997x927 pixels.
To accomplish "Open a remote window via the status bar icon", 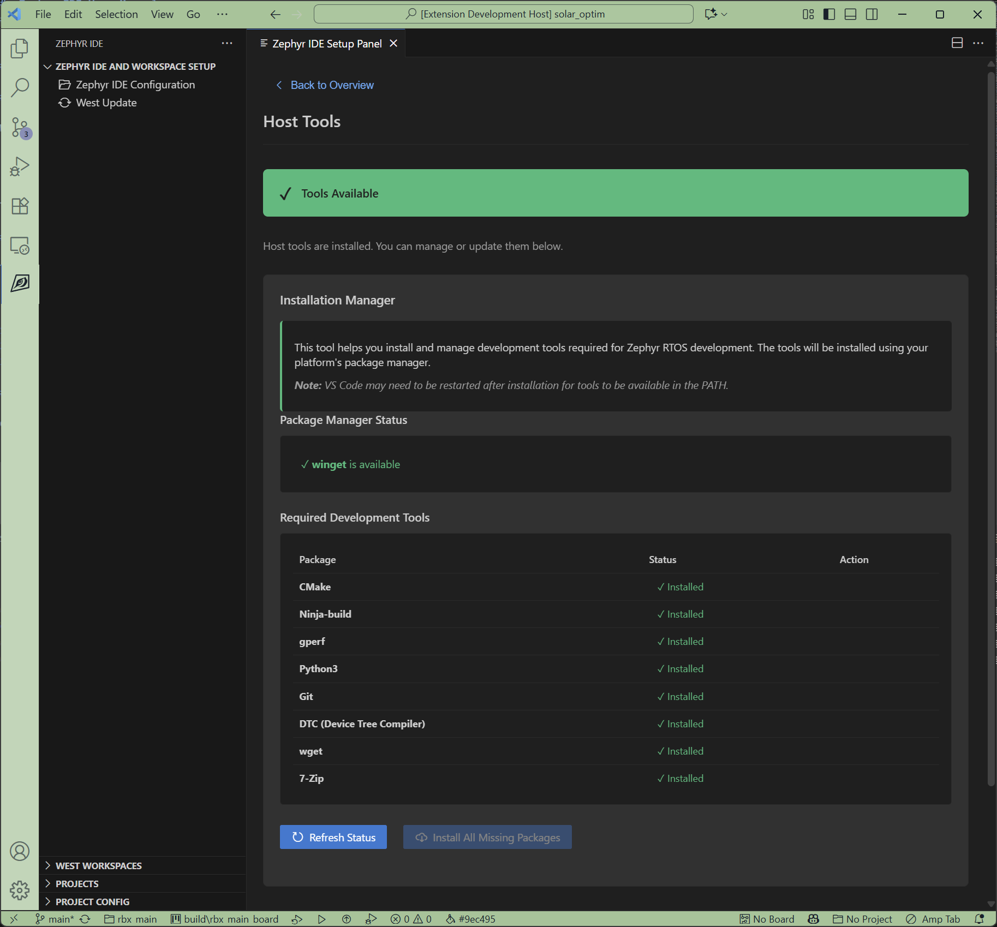I will [x=14, y=919].
